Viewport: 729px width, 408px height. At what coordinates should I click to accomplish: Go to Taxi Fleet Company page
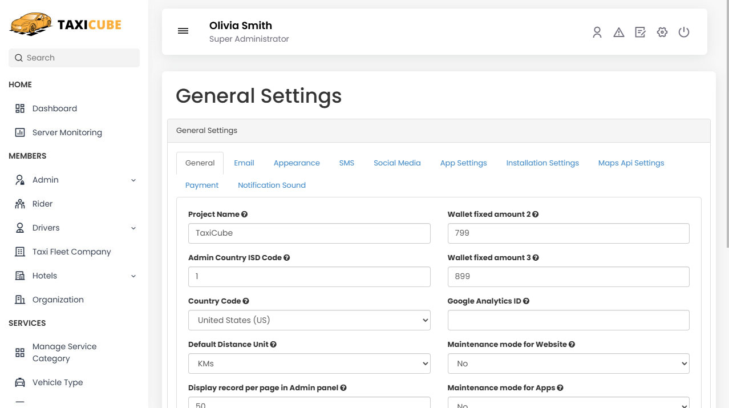coord(71,252)
